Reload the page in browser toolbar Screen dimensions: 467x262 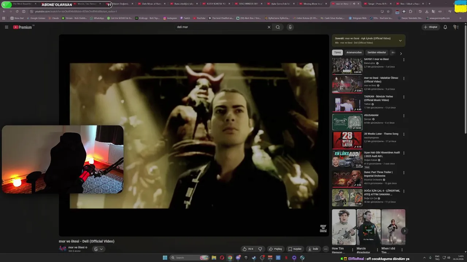[17, 11]
